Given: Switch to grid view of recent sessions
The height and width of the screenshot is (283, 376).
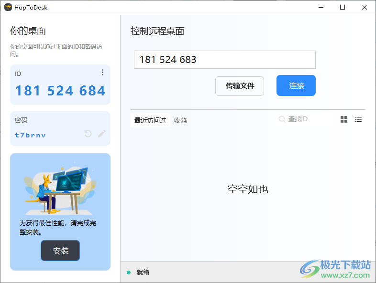Looking at the screenshot, I should (344, 119).
